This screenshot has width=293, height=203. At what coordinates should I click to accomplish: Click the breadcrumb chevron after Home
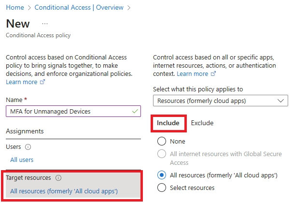pyautogui.click(x=29, y=8)
